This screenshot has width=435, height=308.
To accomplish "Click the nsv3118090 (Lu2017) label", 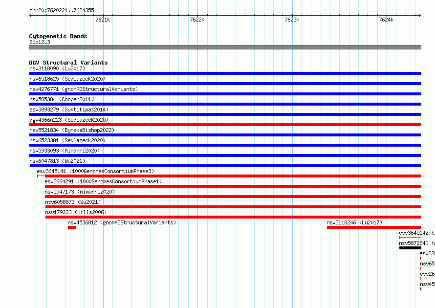I will click(x=57, y=68).
